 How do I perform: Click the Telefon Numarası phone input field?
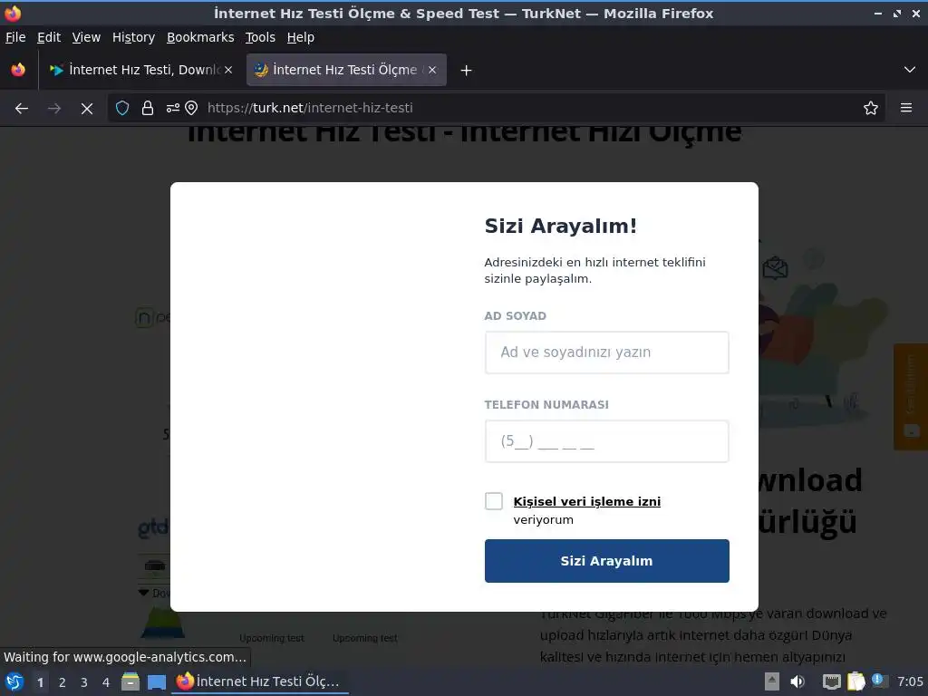(606, 441)
